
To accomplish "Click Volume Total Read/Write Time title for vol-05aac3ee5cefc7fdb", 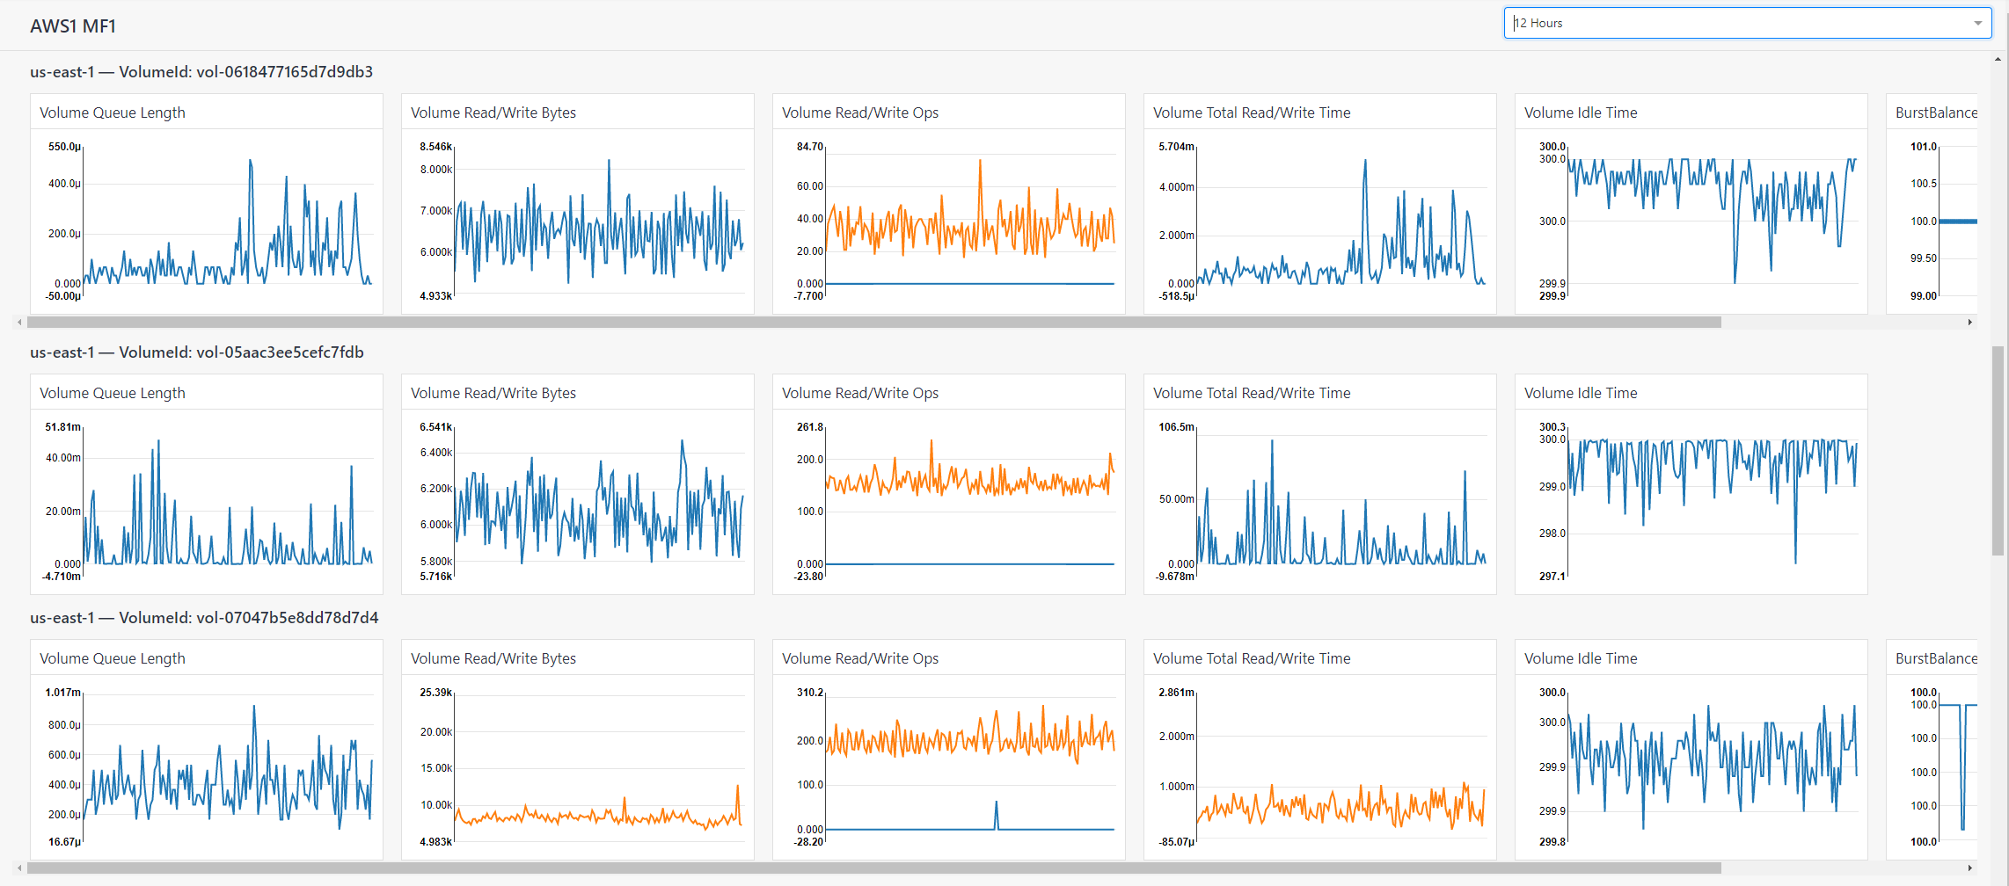I will tap(1252, 393).
